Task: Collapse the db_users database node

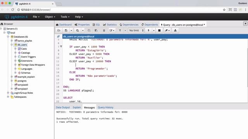Action: (12, 45)
